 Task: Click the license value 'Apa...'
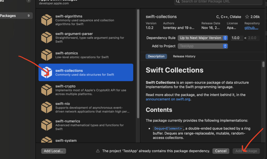click(x=232, y=28)
